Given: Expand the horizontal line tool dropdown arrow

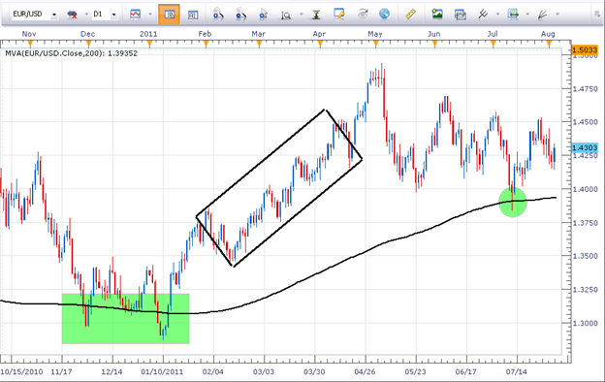Looking at the screenshot, I should [527, 15].
